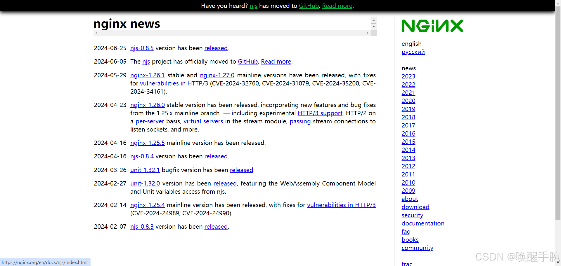This screenshot has height=266, width=561.
Task: Open 2014 news archive
Action: pyautogui.click(x=408, y=150)
